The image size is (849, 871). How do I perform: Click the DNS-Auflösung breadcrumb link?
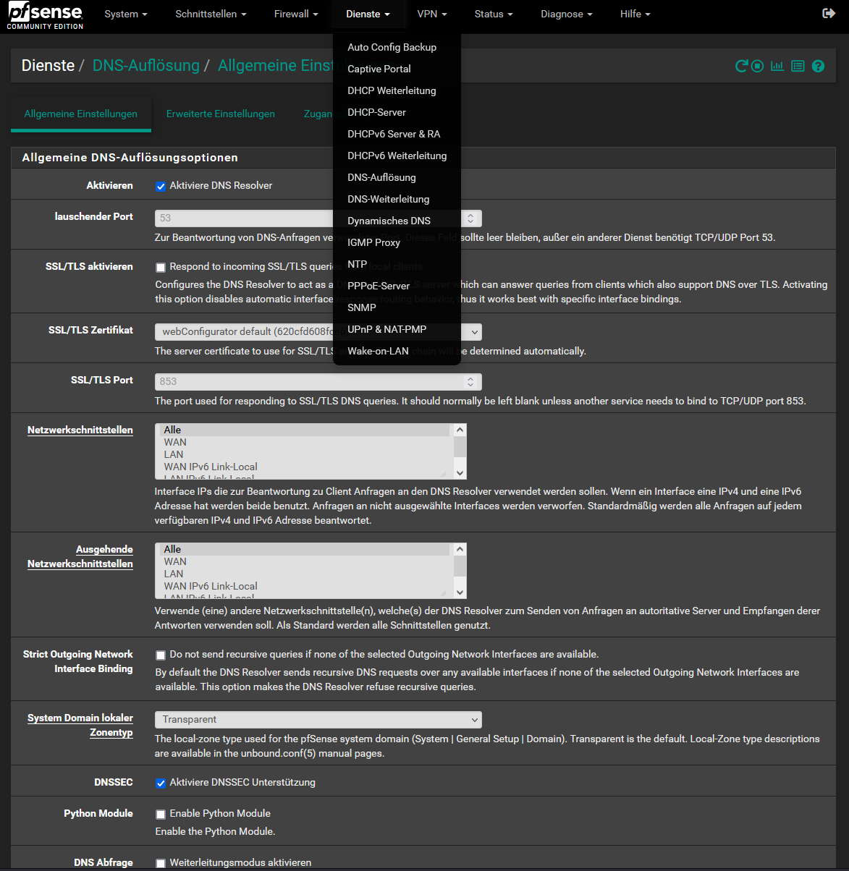click(x=146, y=65)
